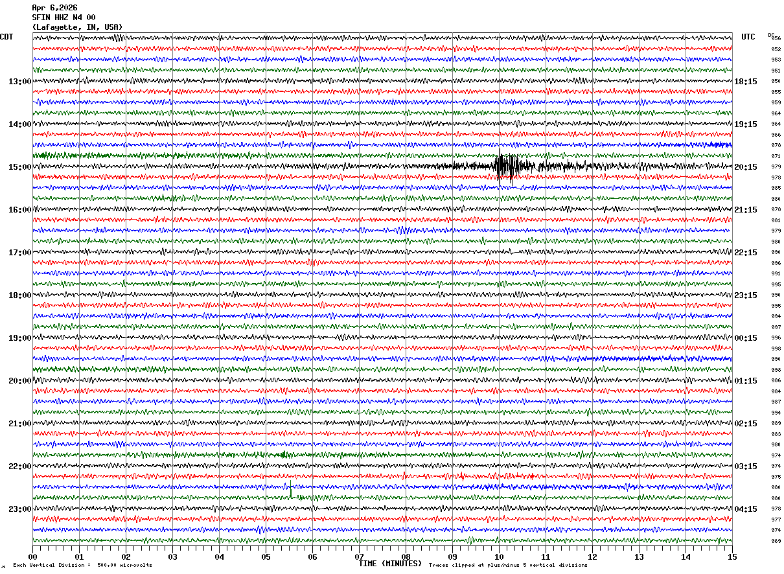Click the "UTC" timezone label
784x574 pixels.
coord(748,37)
